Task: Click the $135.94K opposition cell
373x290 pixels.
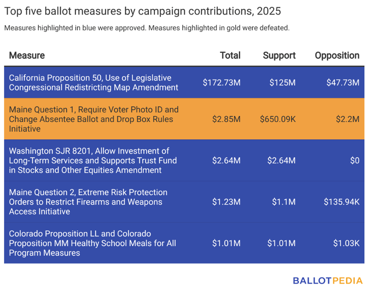Action: (x=342, y=202)
